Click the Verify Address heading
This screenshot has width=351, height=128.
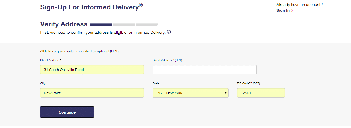point(64,24)
